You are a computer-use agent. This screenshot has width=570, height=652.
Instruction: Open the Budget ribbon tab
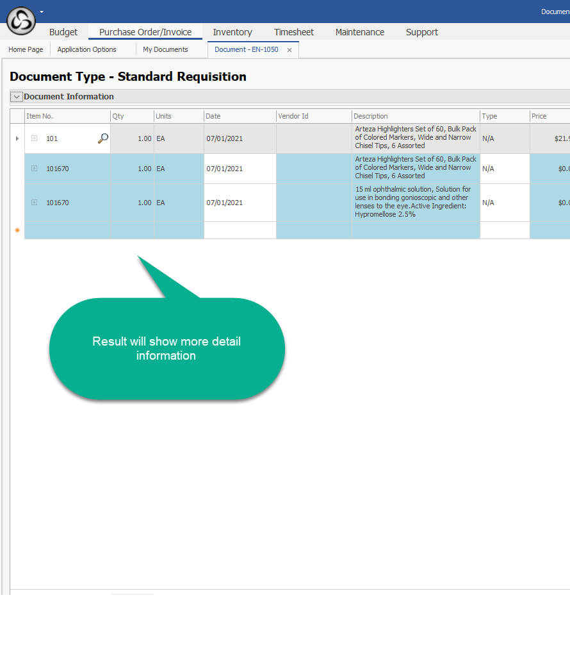coord(63,32)
